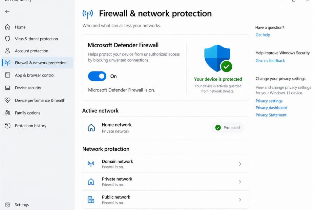Click the Firewall & network protection page title
This screenshot has width=315, height=210.
click(x=155, y=14)
